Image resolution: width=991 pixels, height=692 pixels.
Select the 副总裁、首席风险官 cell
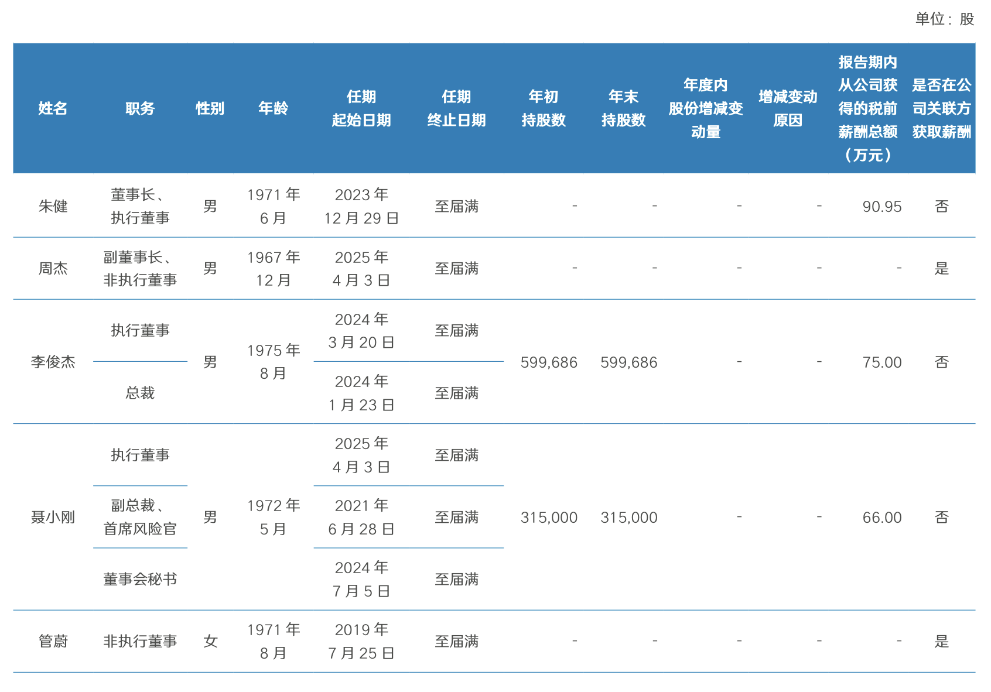click(140, 517)
